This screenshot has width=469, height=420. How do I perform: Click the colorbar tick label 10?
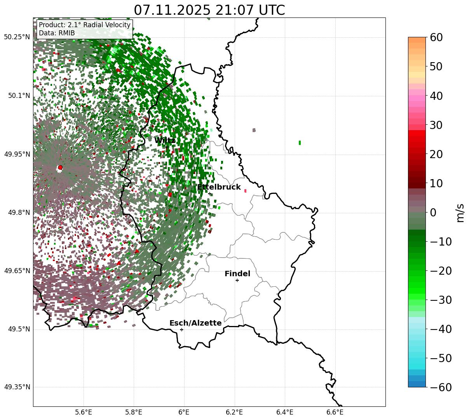437,183
